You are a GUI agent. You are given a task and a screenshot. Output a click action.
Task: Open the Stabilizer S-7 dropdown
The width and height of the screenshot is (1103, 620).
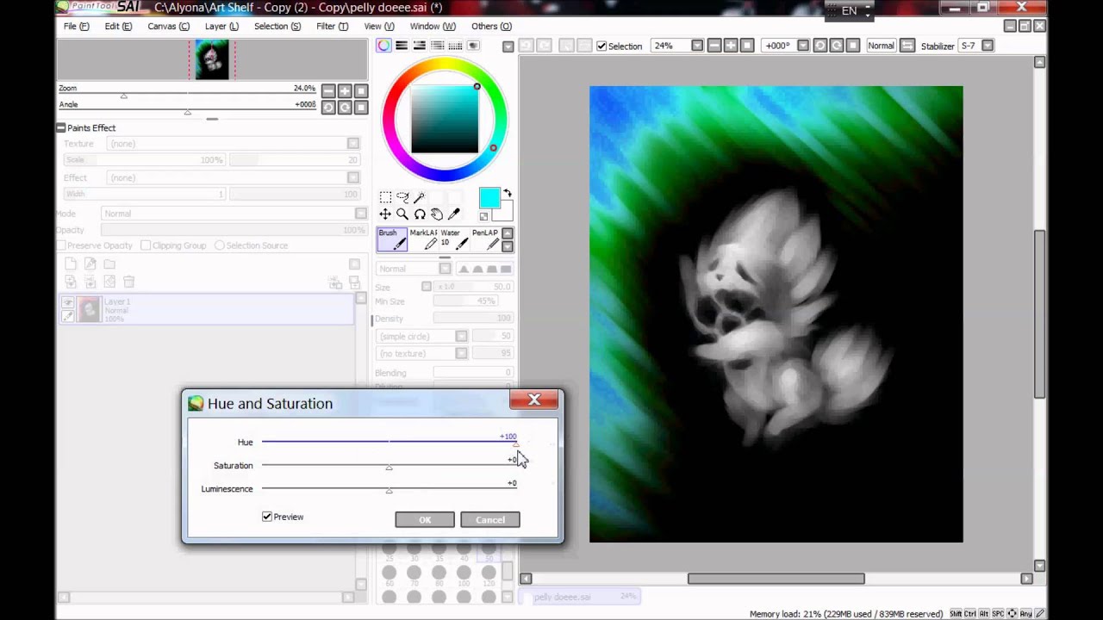(988, 46)
